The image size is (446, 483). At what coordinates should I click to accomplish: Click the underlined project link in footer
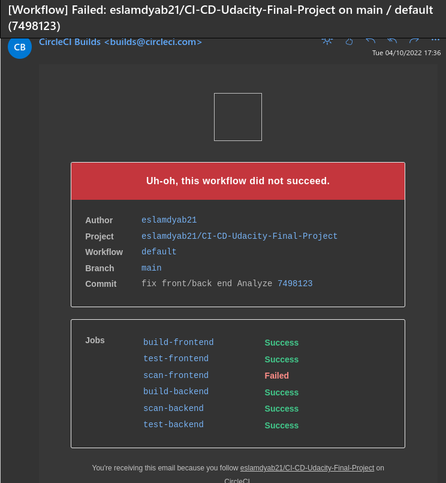pyautogui.click(x=307, y=468)
